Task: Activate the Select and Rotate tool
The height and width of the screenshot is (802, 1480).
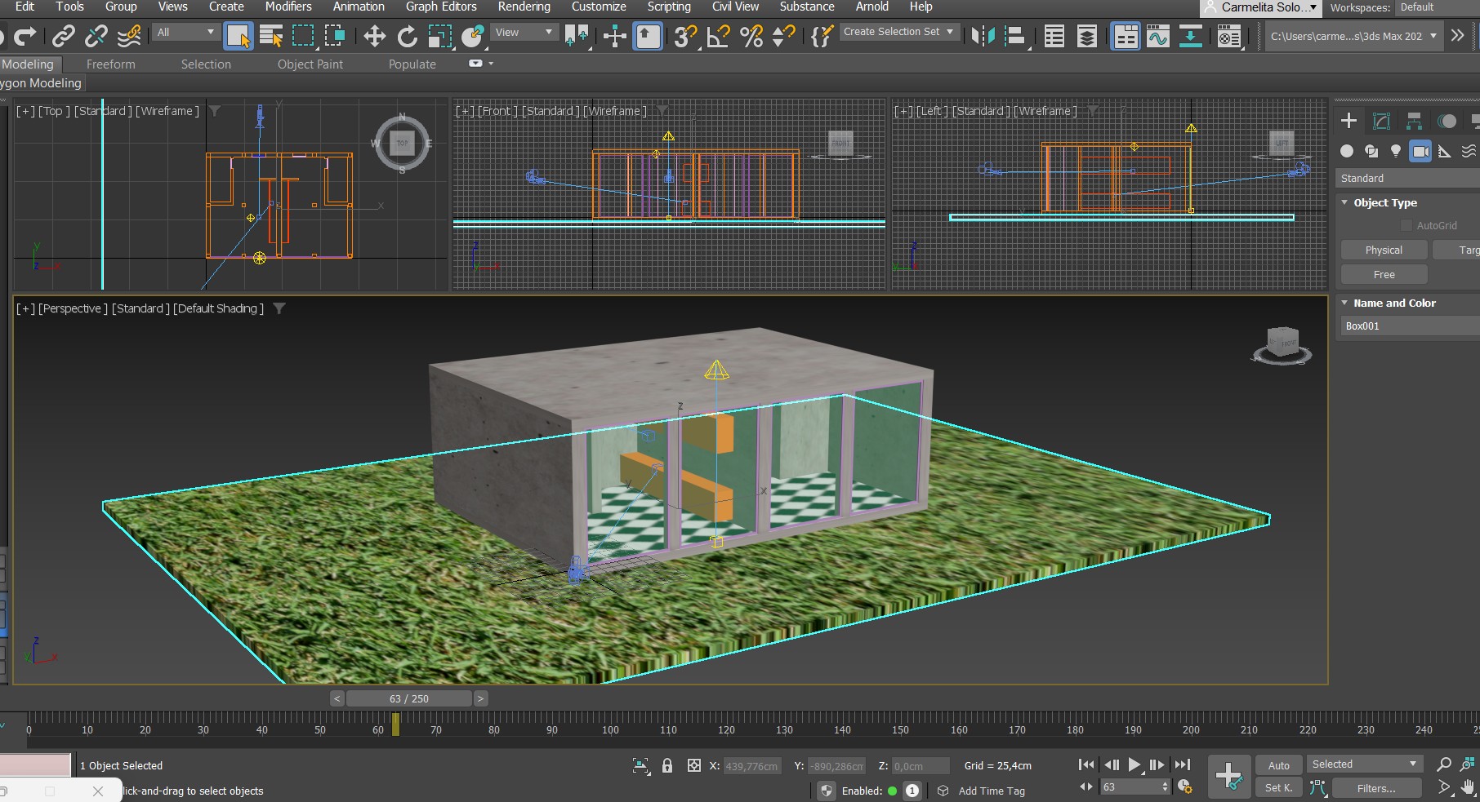Action: point(407,36)
